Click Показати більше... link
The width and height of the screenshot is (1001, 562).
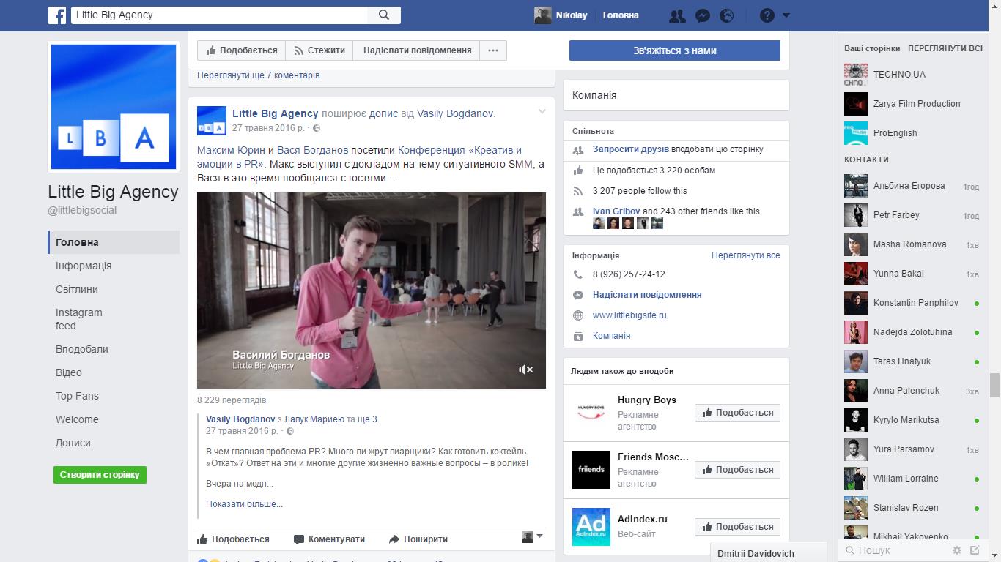coord(244,504)
